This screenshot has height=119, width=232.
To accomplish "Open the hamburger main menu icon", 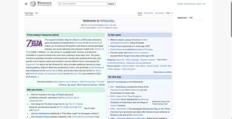I will coord(26,4).
